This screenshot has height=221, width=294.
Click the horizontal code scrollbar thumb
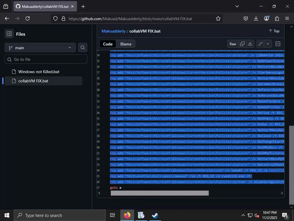point(160,193)
